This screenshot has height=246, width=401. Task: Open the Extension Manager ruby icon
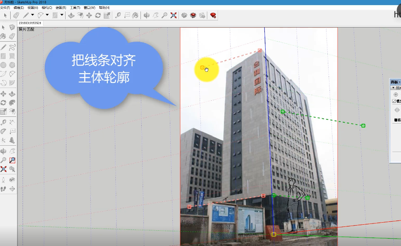(213, 15)
